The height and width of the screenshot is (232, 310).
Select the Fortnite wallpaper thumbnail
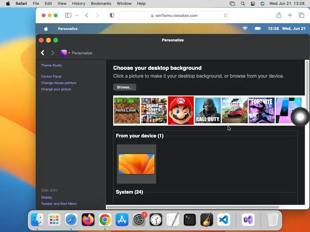(262, 111)
